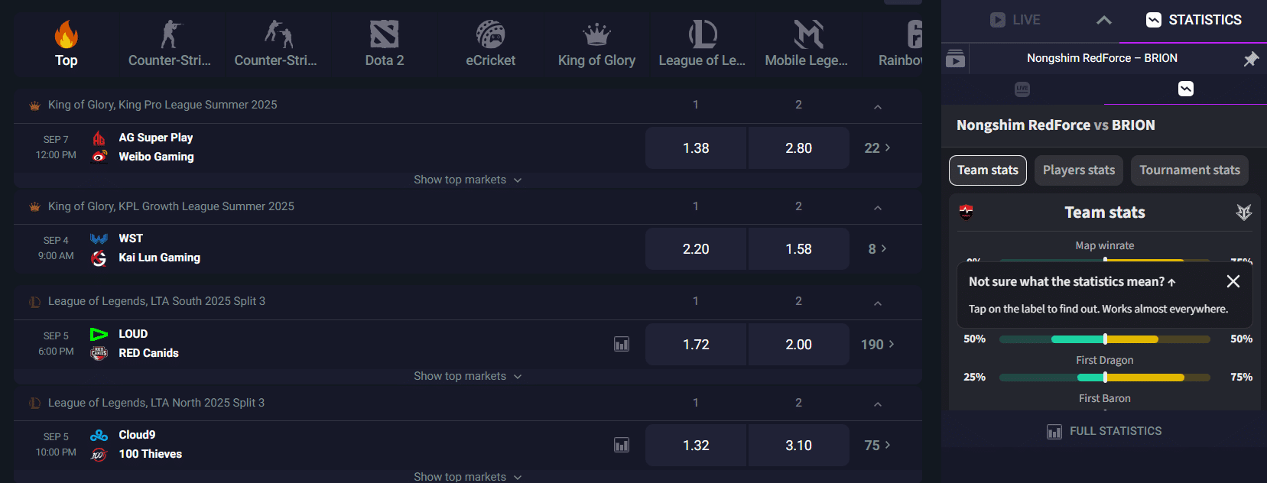1267x483 pixels.
Task: Open the Tournament stats tab
Action: 1189,170
